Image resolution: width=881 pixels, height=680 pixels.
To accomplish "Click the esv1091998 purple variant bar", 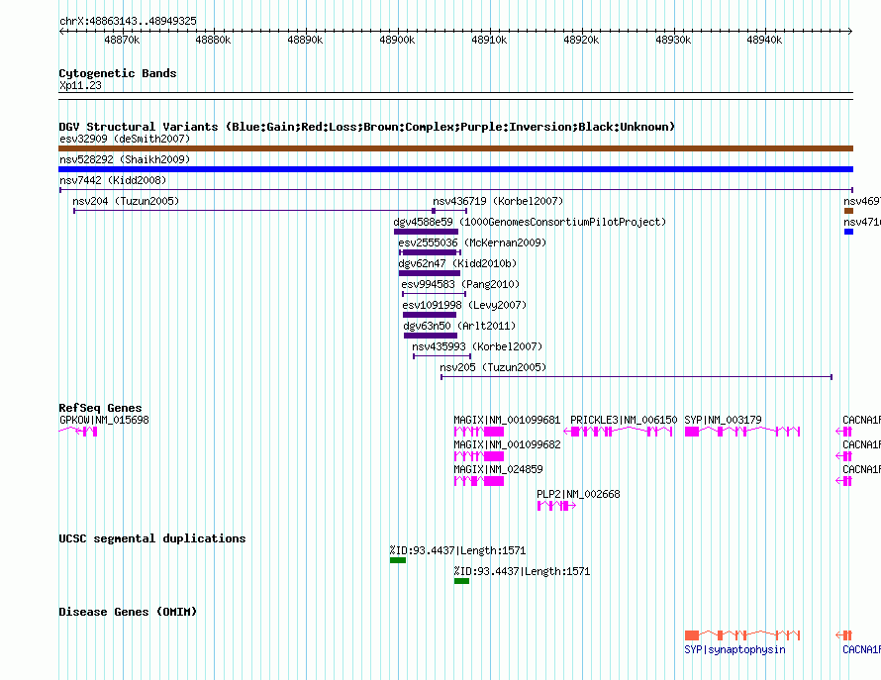I will pyautogui.click(x=430, y=315).
